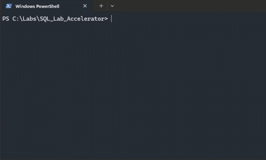Click the ">" symbol ending the prompt

106,19
